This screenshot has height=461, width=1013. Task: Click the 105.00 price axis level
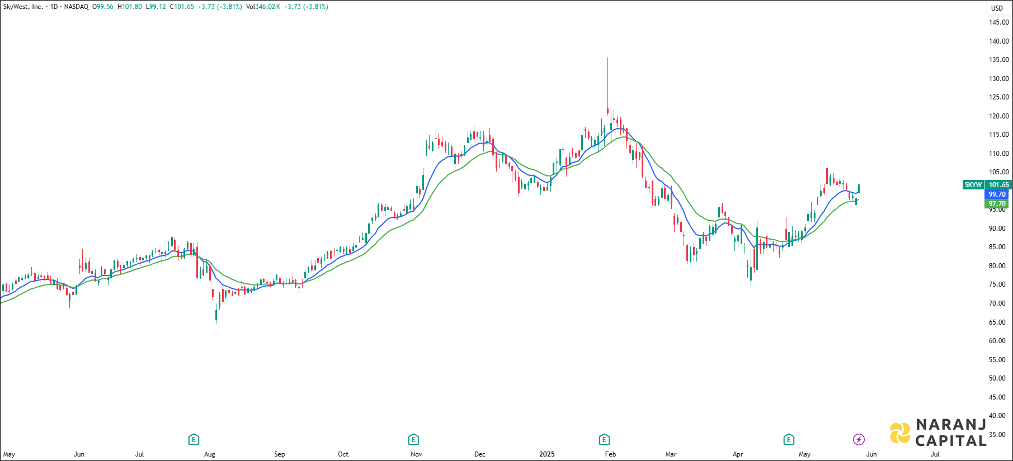tap(999, 172)
